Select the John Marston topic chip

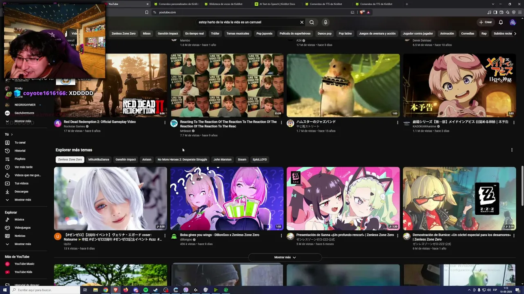222,160
